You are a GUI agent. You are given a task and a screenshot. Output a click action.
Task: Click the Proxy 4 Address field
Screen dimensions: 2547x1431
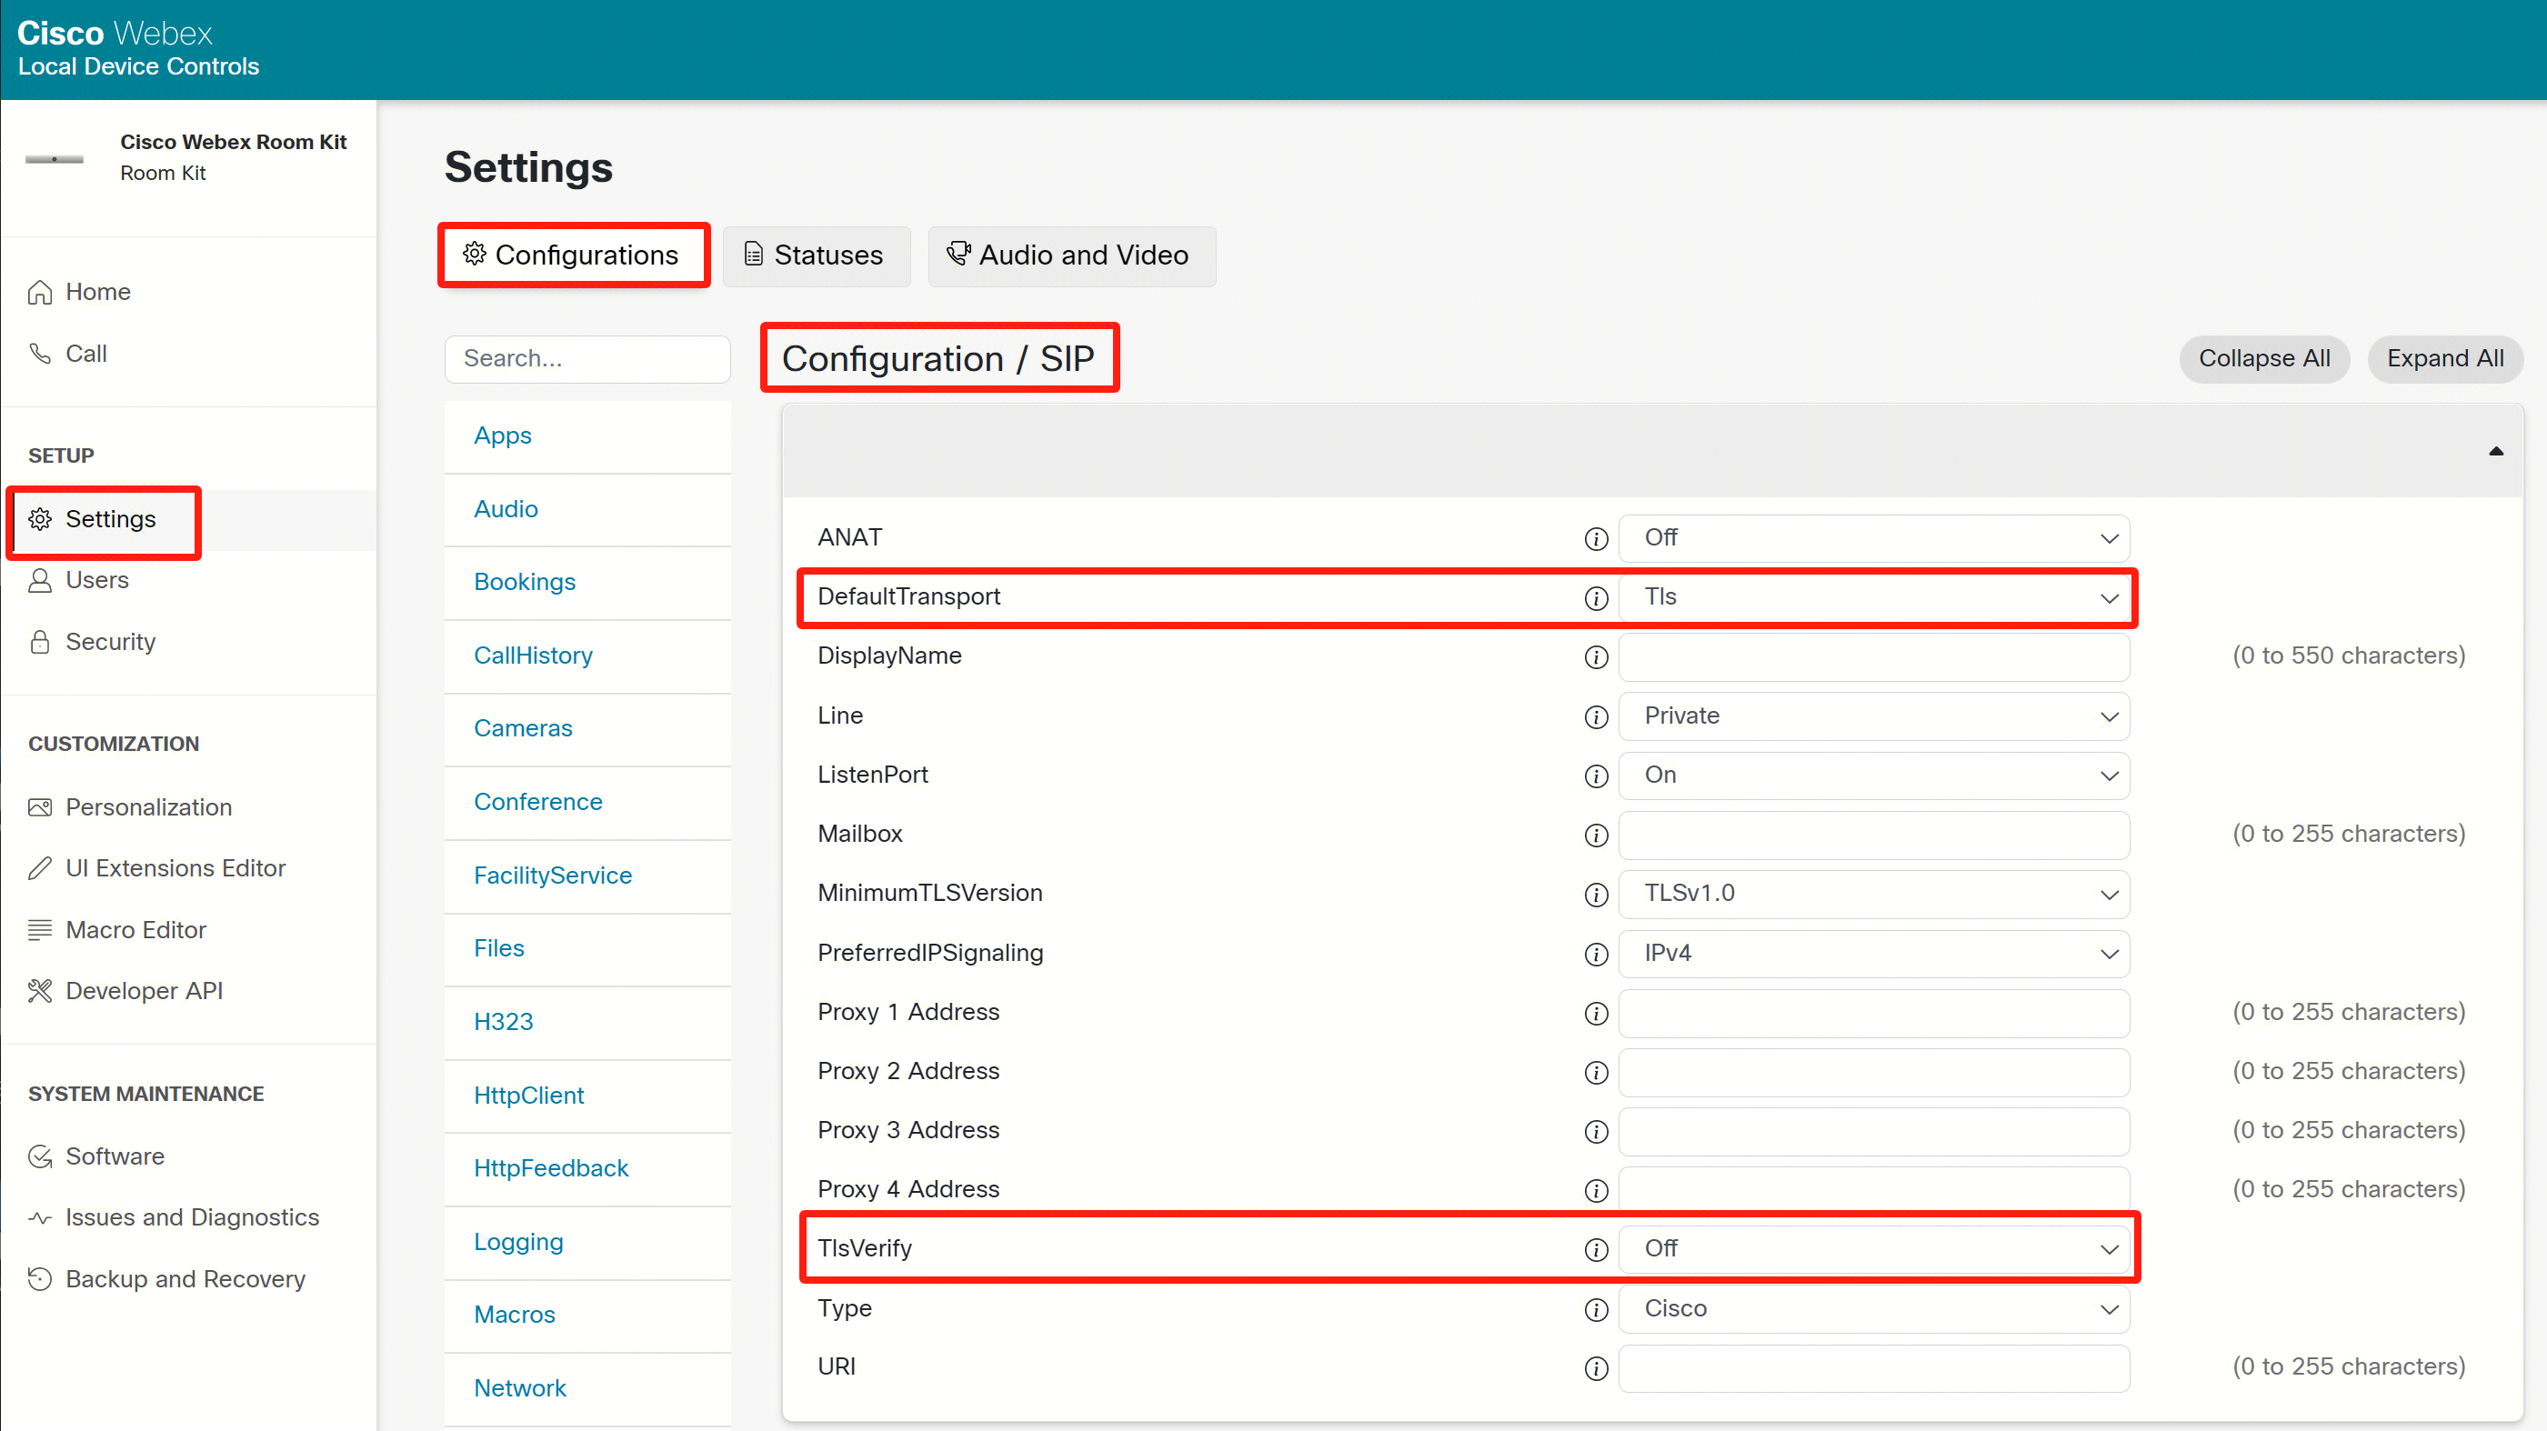(1874, 1189)
